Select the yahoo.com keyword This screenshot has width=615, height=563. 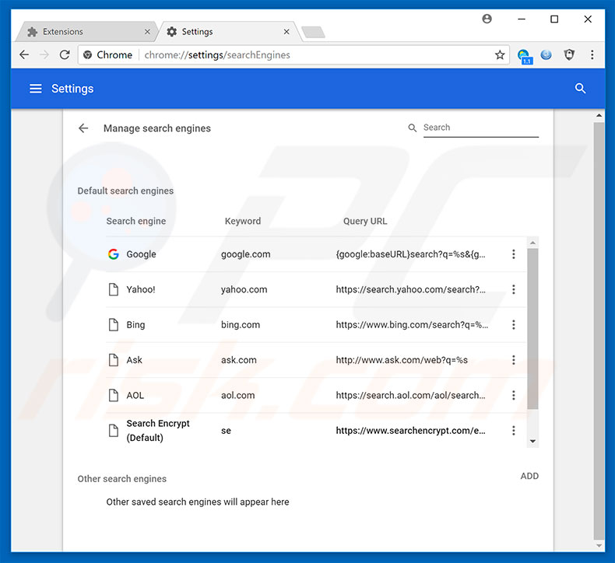pyautogui.click(x=244, y=289)
